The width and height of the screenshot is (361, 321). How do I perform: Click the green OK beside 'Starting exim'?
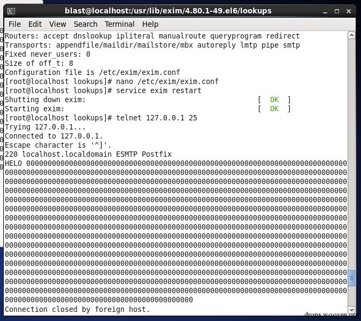[274, 109]
